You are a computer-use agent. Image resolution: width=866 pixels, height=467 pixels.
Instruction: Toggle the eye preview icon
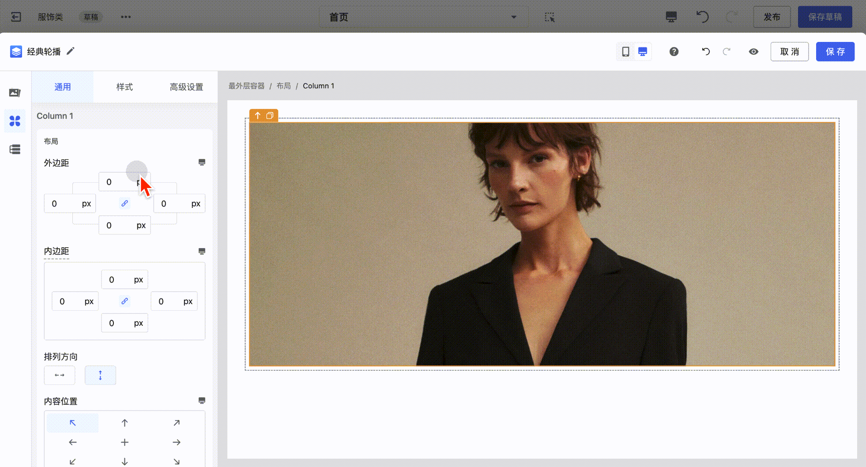tap(753, 52)
